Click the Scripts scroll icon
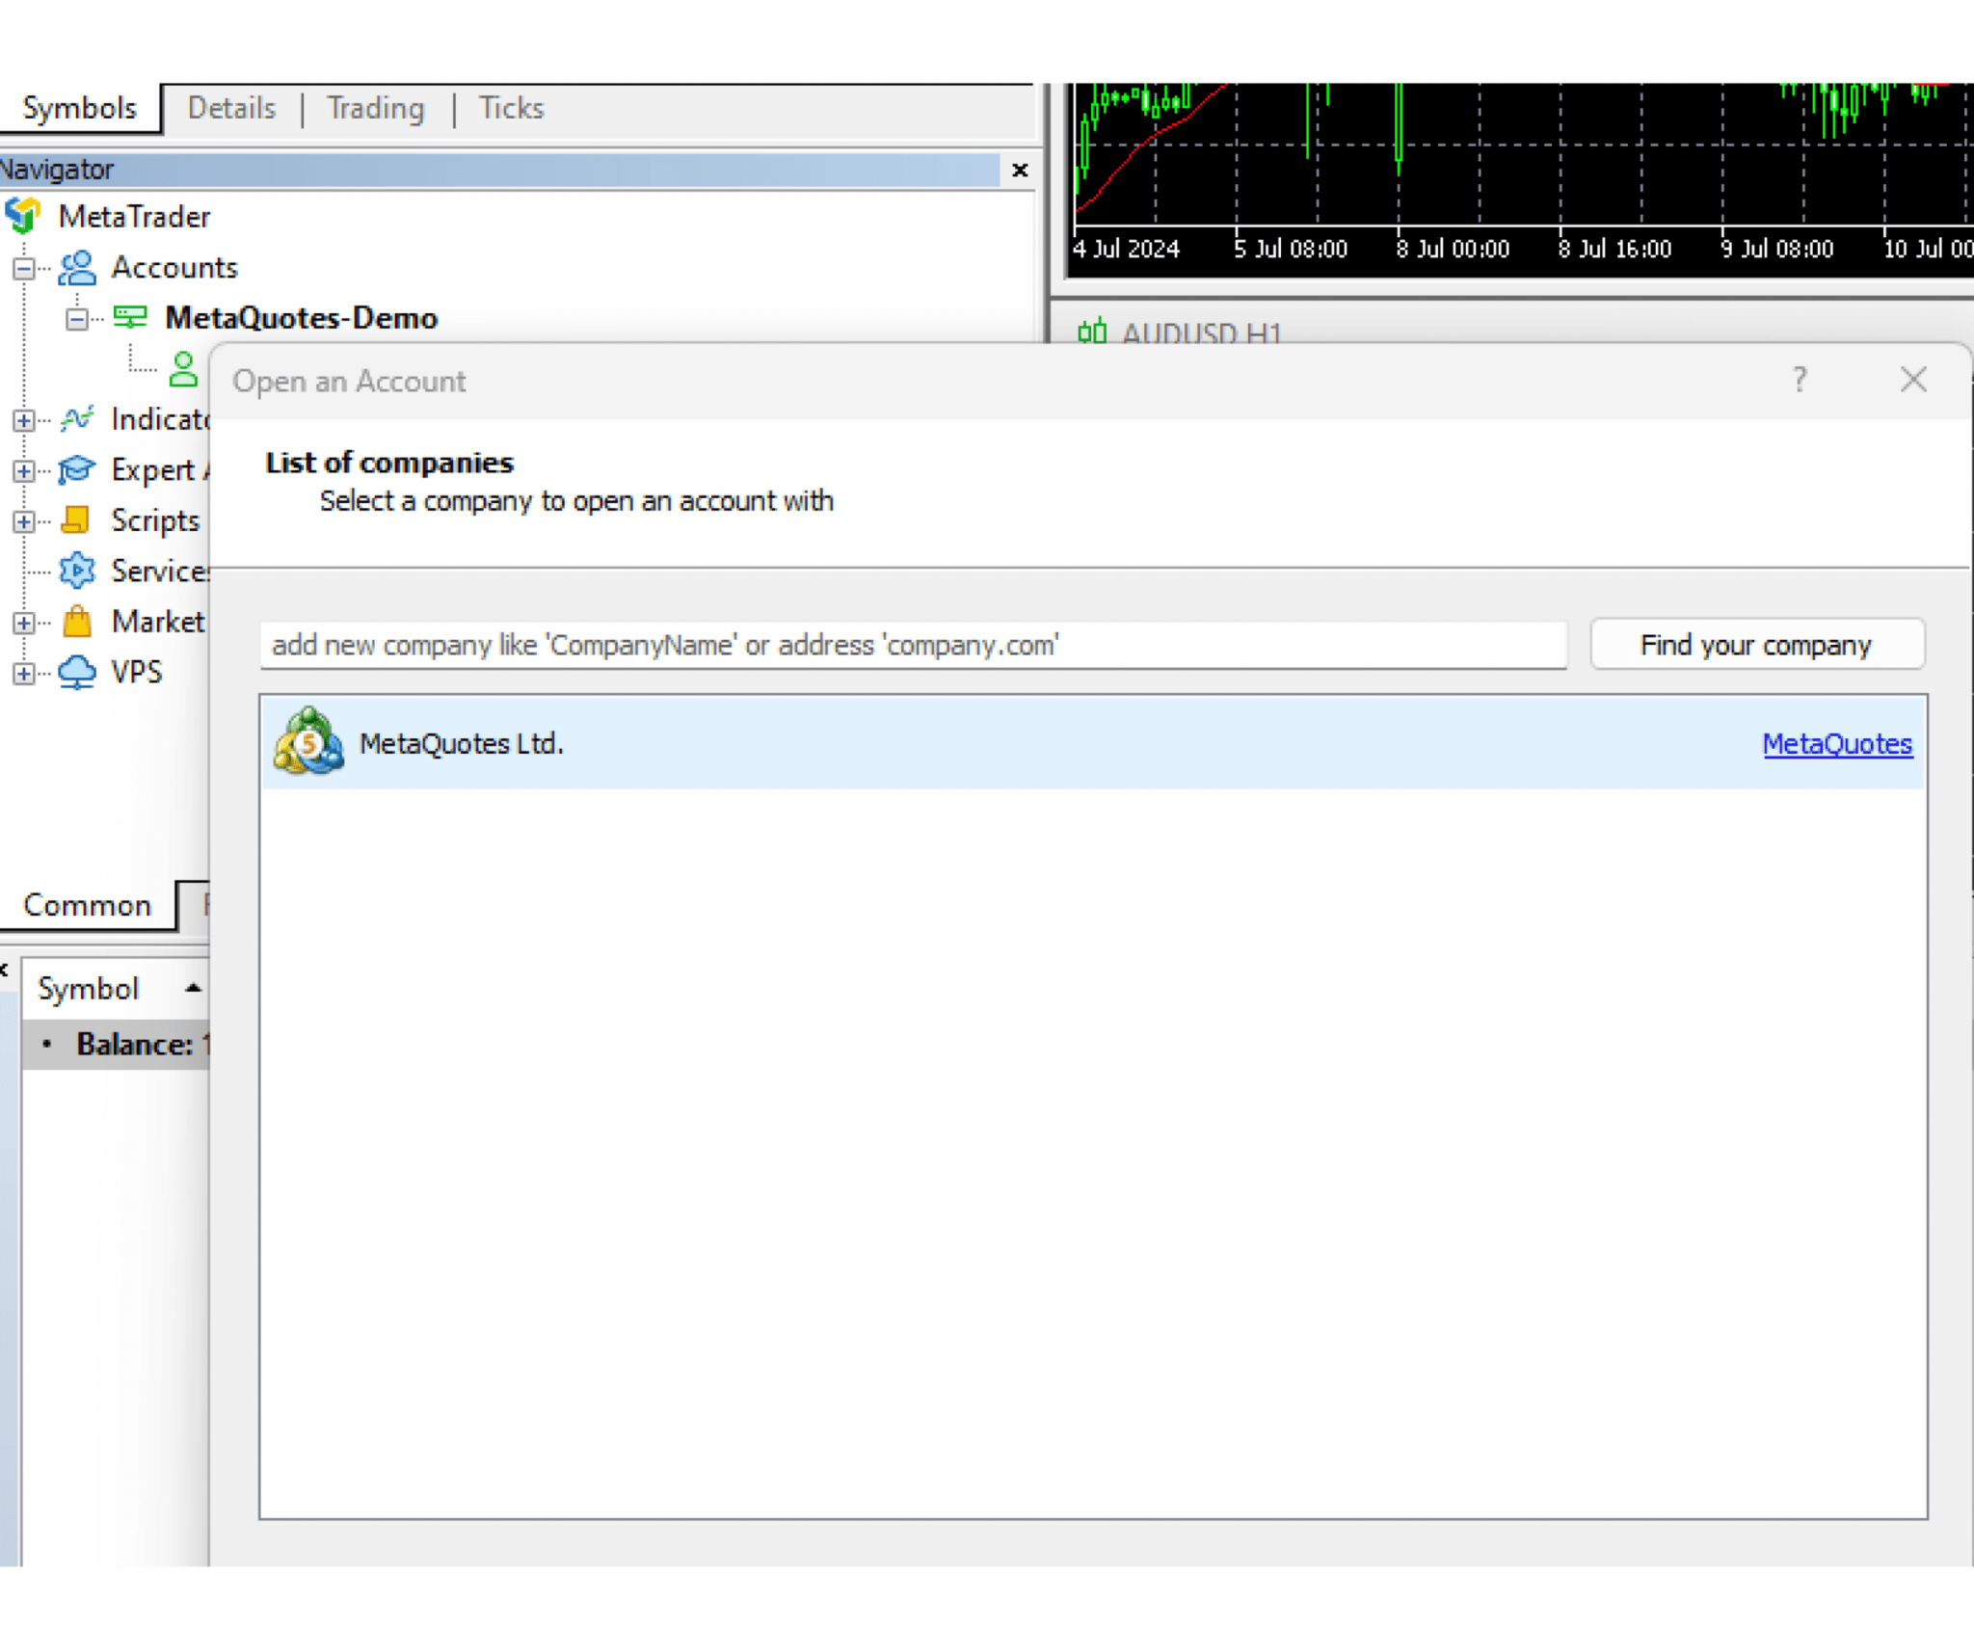Image resolution: width=1974 pixels, height=1650 pixels. [76, 520]
